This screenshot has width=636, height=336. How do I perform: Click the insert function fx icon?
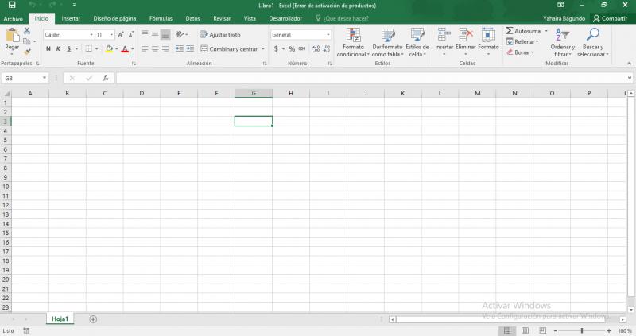click(x=105, y=79)
